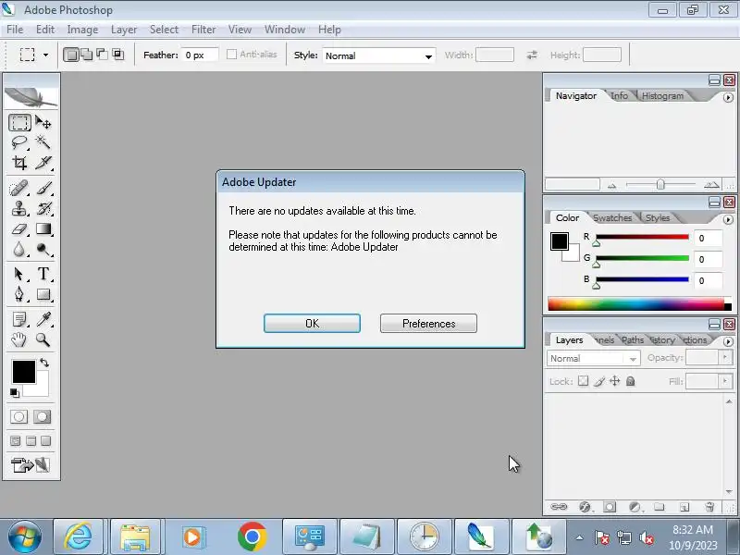Open the Layers panel options menu
Image resolution: width=740 pixels, height=555 pixels.
(728, 341)
